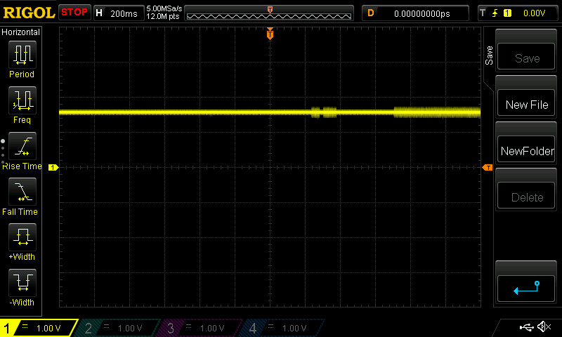562x337 pixels.
Task: Select the Freq measurement icon
Action: coord(22,100)
